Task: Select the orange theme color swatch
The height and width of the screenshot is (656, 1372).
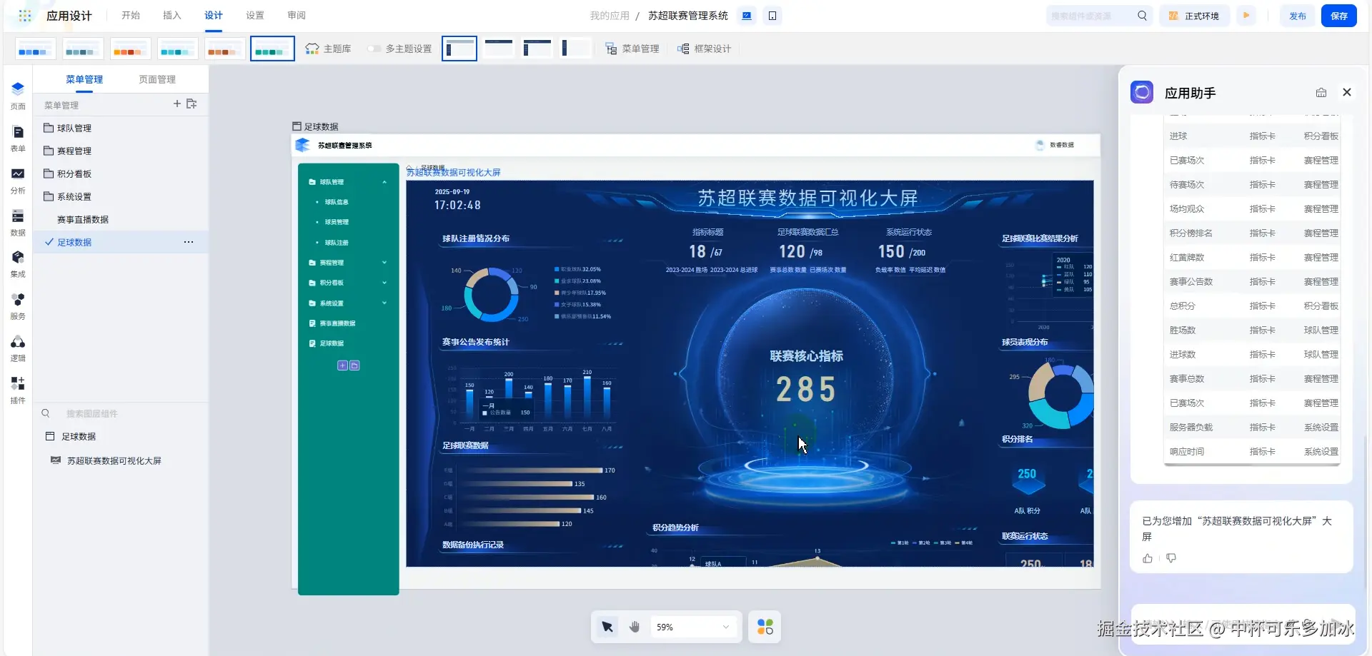Action: [130, 49]
